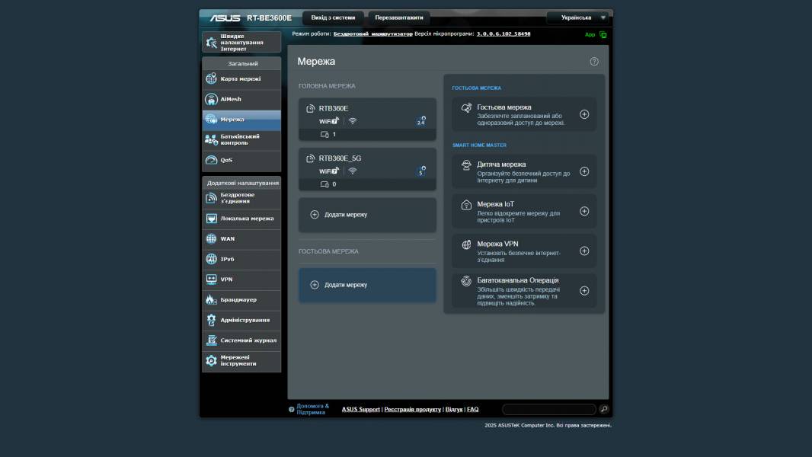Click the RTB360E_5G connected devices icon

pyautogui.click(x=324, y=184)
